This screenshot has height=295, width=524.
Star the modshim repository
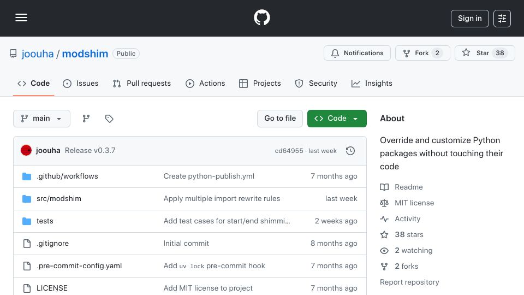point(485,53)
